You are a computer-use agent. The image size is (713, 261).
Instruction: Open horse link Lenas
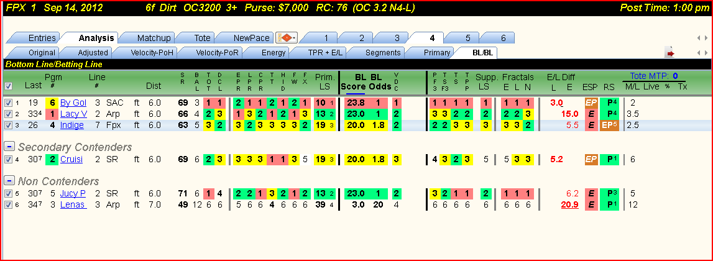coord(73,205)
